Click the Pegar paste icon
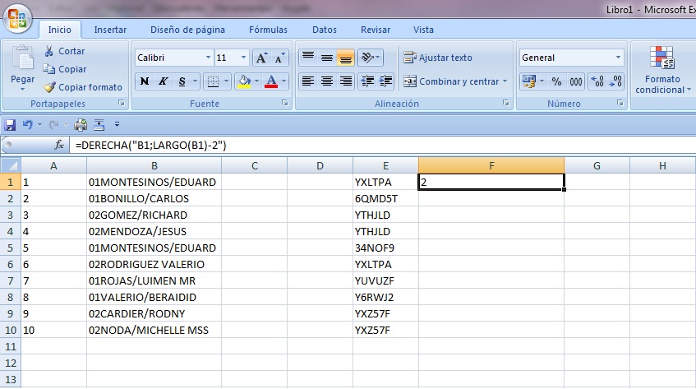The width and height of the screenshot is (696, 389). 22,59
